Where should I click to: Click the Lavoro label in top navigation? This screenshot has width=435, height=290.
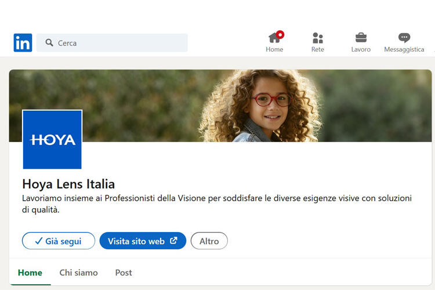(361, 49)
